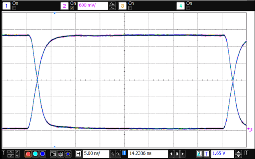Viewport: 255px width, 159px height.
Task: Click the 5.00 ns/ timebase field
Action: 96,154
